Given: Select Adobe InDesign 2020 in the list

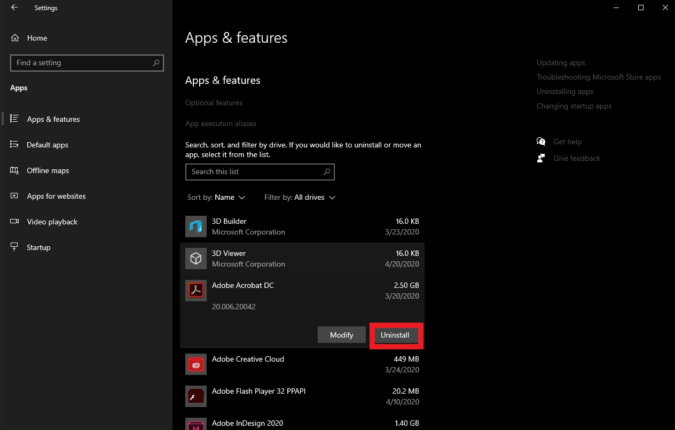Looking at the screenshot, I should (x=302, y=421).
